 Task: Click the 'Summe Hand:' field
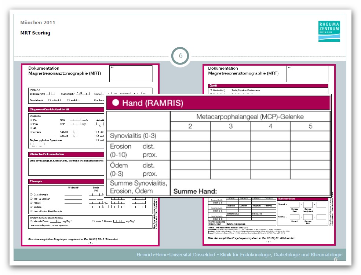250,188
